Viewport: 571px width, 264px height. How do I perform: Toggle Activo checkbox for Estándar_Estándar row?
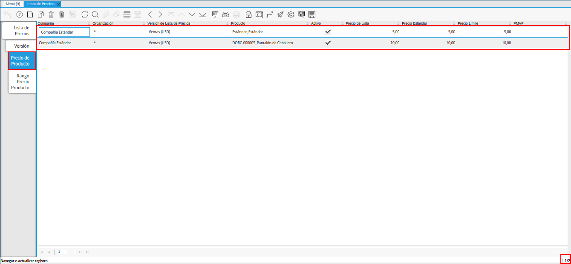coord(328,31)
